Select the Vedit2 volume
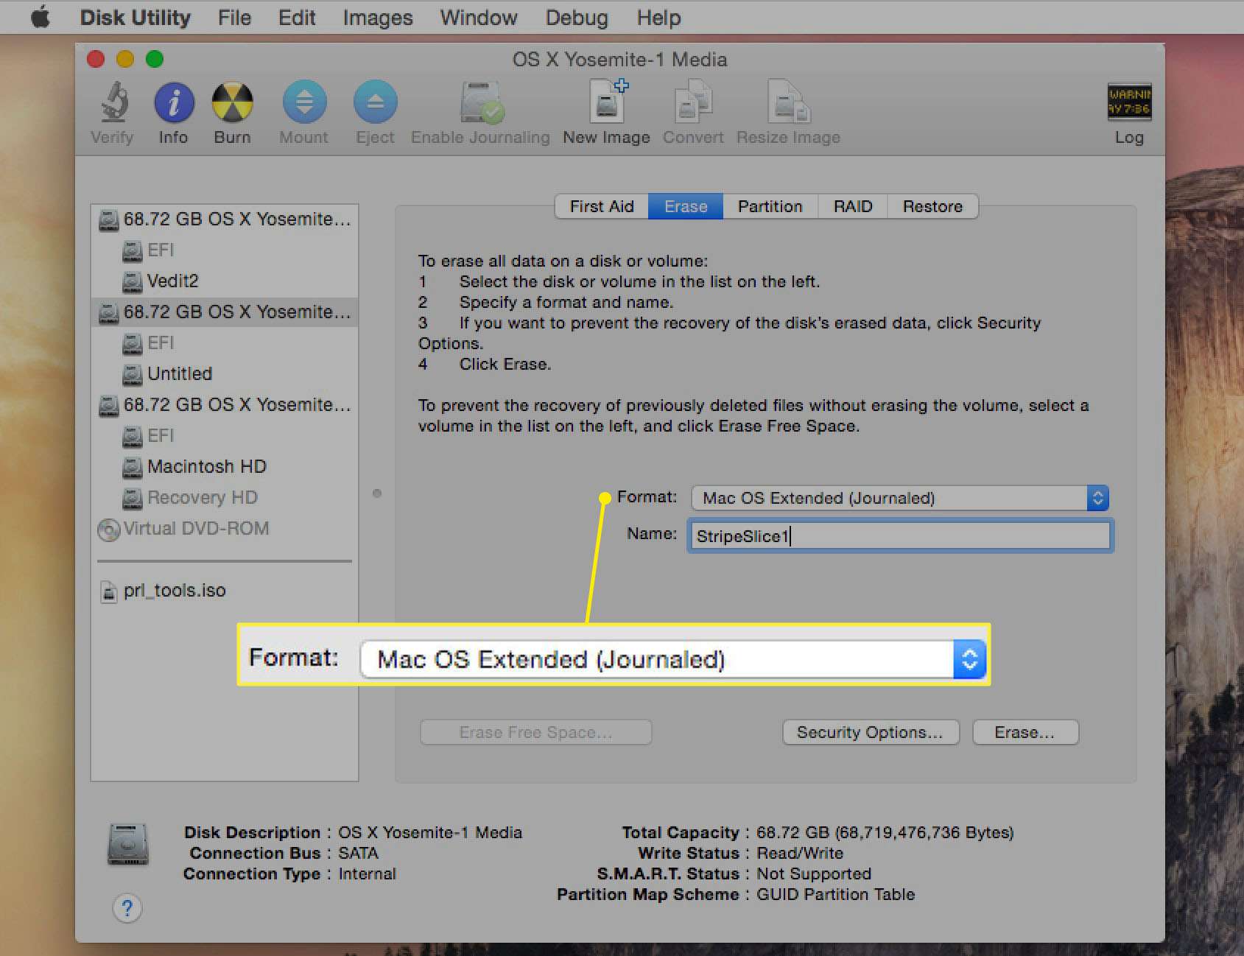Screen dimensions: 1244x956 pos(172,281)
